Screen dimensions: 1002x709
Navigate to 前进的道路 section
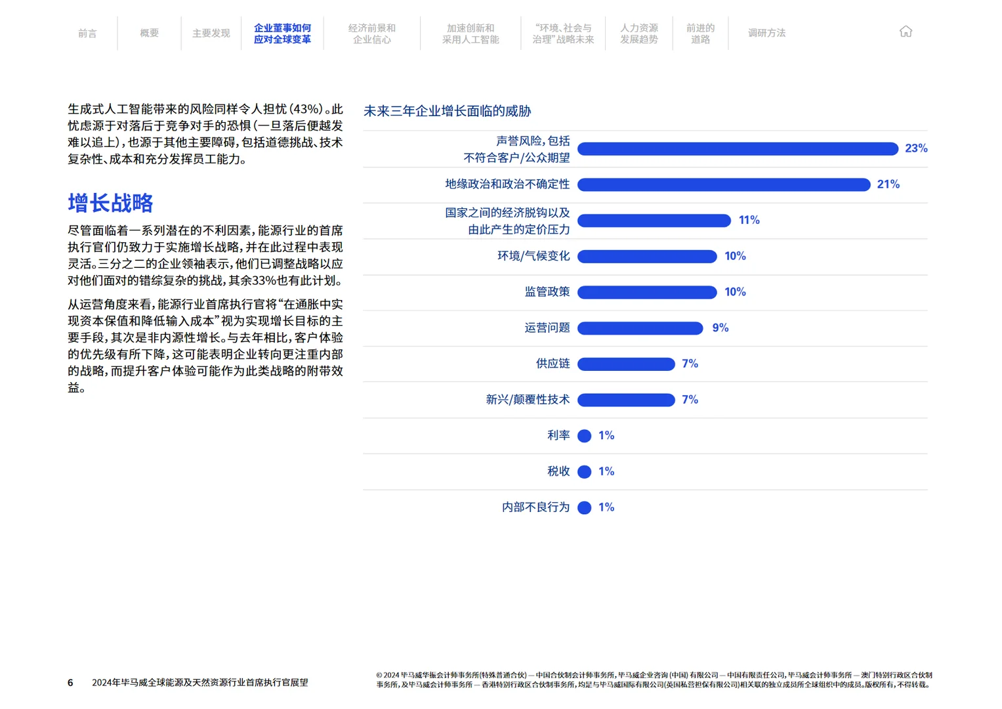pos(700,33)
